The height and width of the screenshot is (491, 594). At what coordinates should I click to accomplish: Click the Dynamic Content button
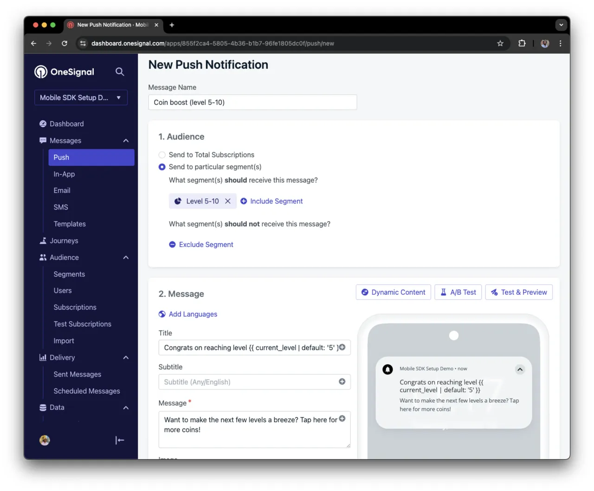coord(394,292)
